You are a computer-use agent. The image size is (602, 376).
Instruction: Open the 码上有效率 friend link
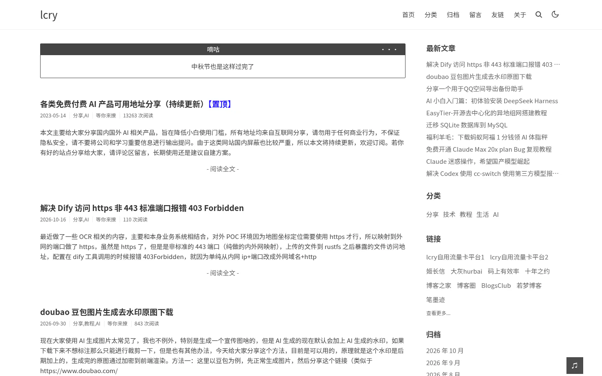click(x=503, y=272)
